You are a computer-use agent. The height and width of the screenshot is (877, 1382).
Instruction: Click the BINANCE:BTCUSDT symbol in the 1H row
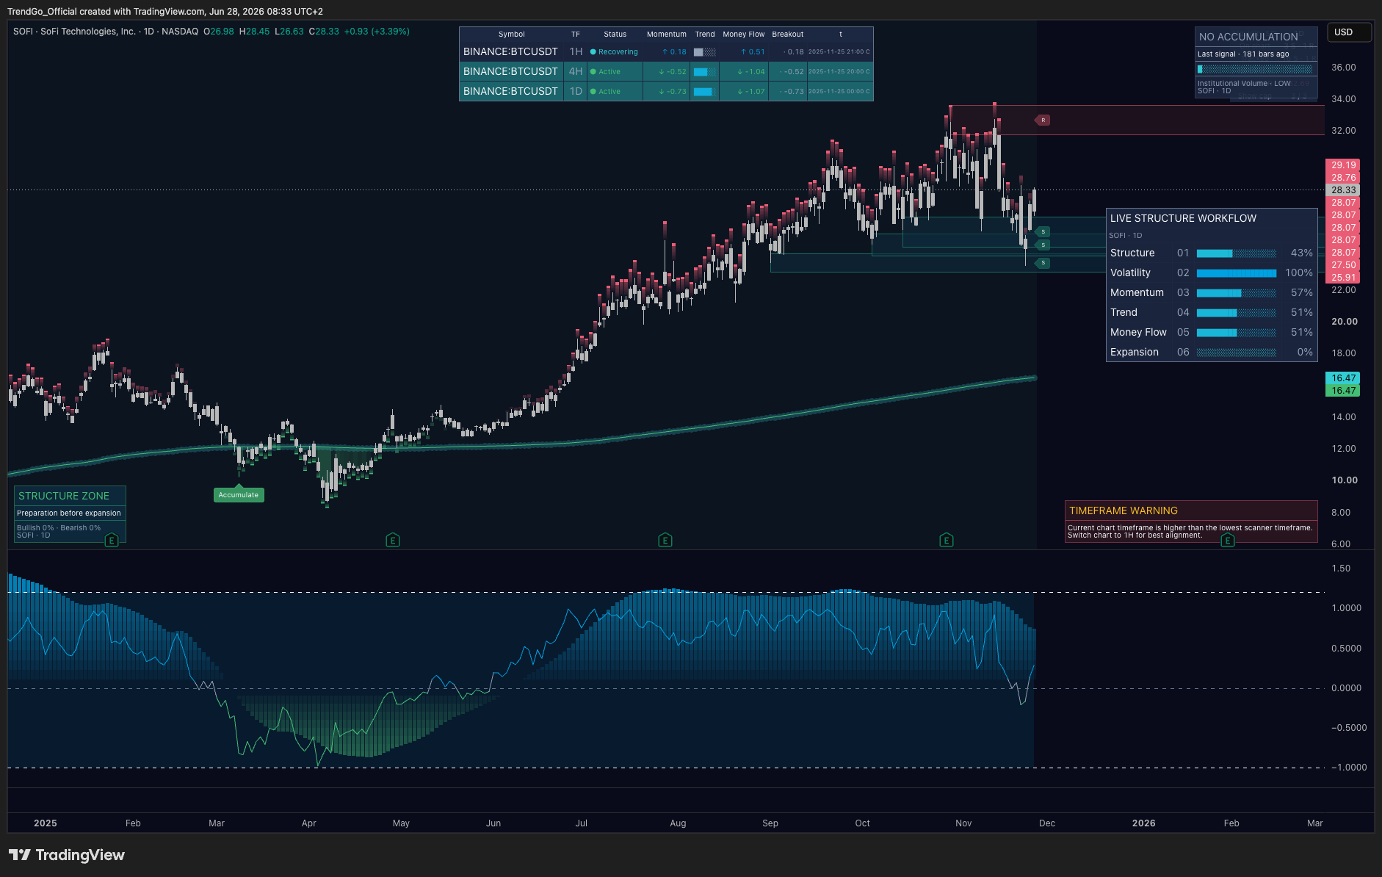pos(510,52)
